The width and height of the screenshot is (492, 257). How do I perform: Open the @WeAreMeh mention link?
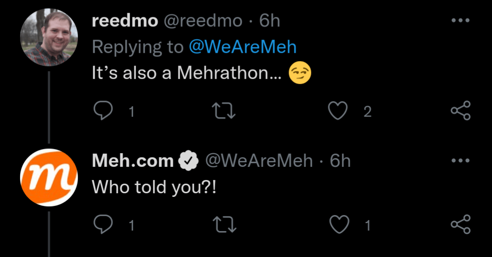click(243, 47)
